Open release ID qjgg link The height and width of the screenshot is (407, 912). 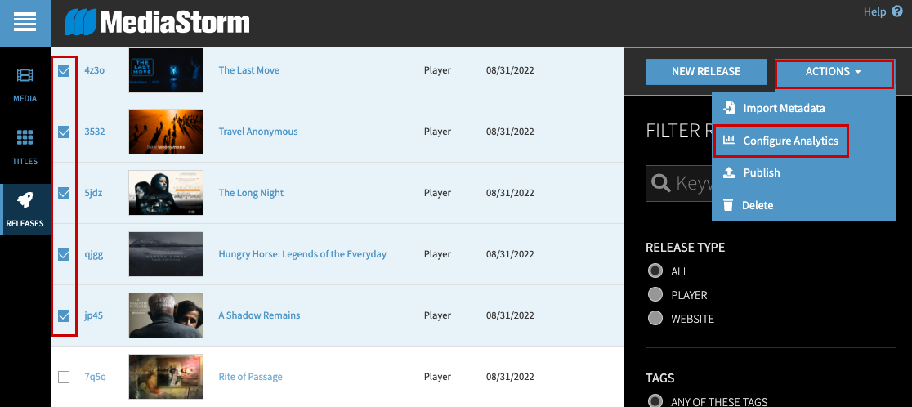coord(94,254)
